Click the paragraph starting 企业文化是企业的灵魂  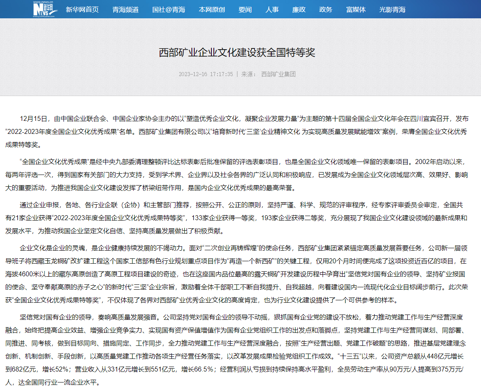coord(237,274)
